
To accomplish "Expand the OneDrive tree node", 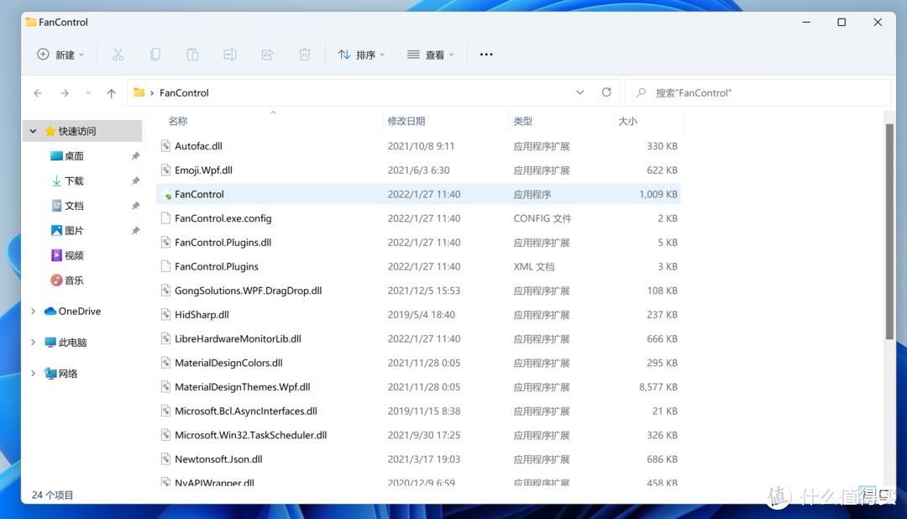I will pos(33,311).
